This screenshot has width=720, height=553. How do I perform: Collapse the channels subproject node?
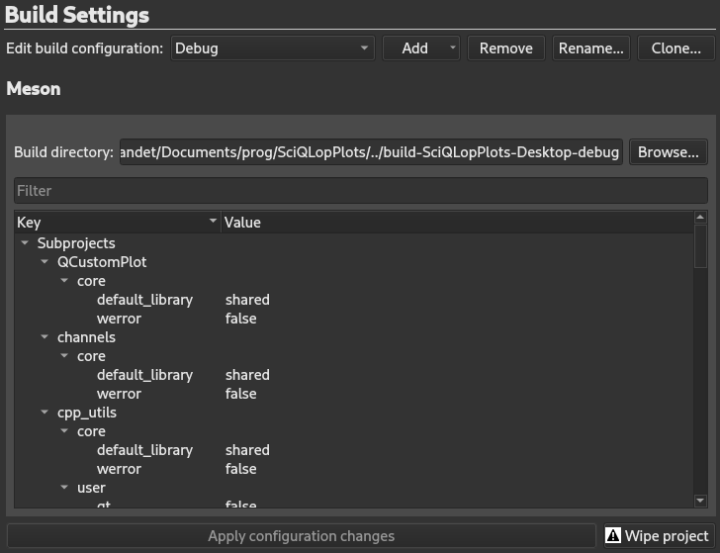coord(45,337)
